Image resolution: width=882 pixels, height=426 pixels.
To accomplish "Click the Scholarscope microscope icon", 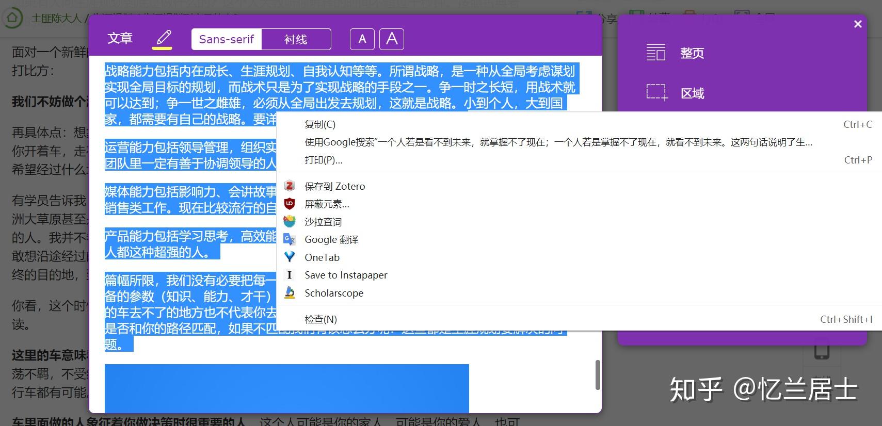I will tap(290, 292).
